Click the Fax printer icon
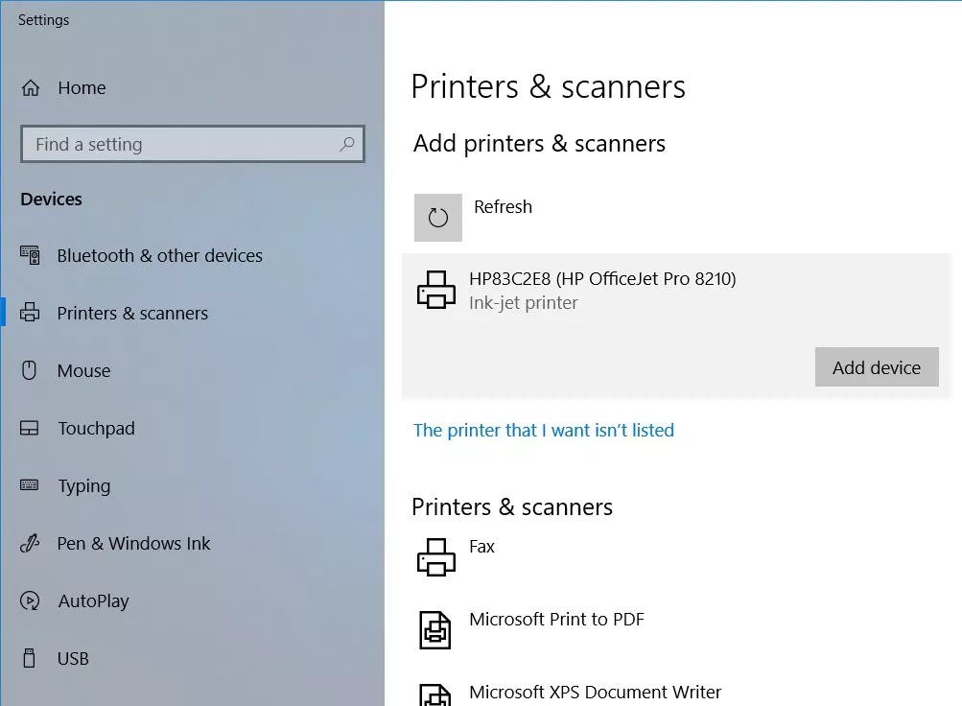The width and height of the screenshot is (962, 706). point(436,556)
